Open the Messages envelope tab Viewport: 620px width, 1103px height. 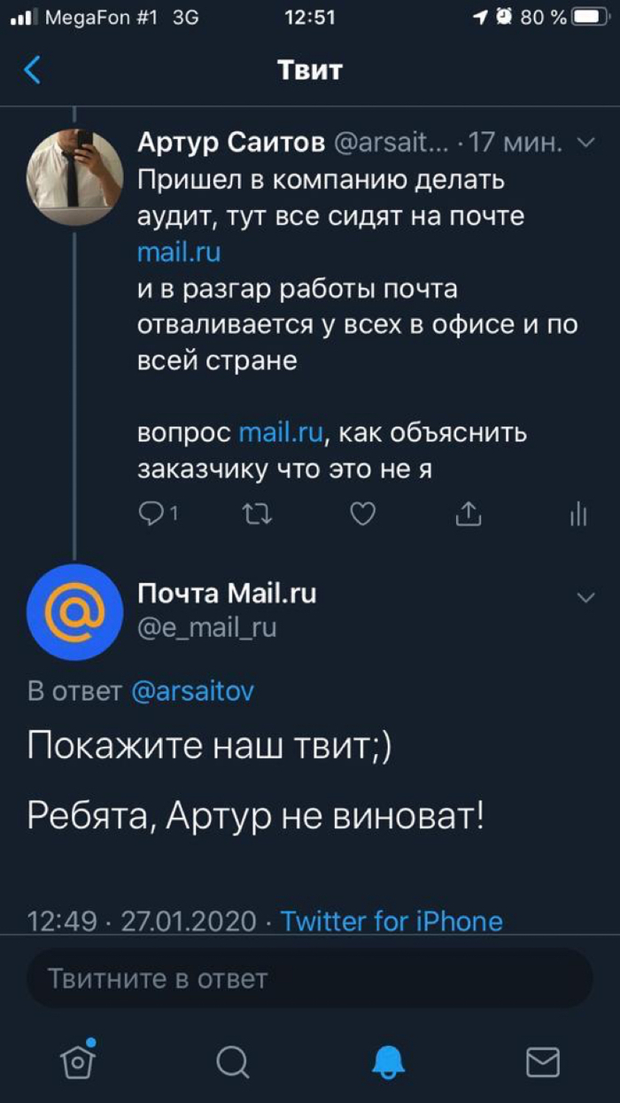[x=542, y=1060]
